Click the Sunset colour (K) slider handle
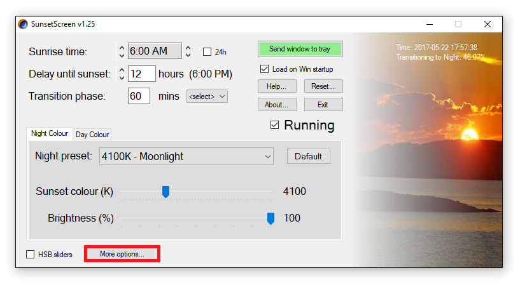This screenshot has height=287, width=520. [166, 192]
